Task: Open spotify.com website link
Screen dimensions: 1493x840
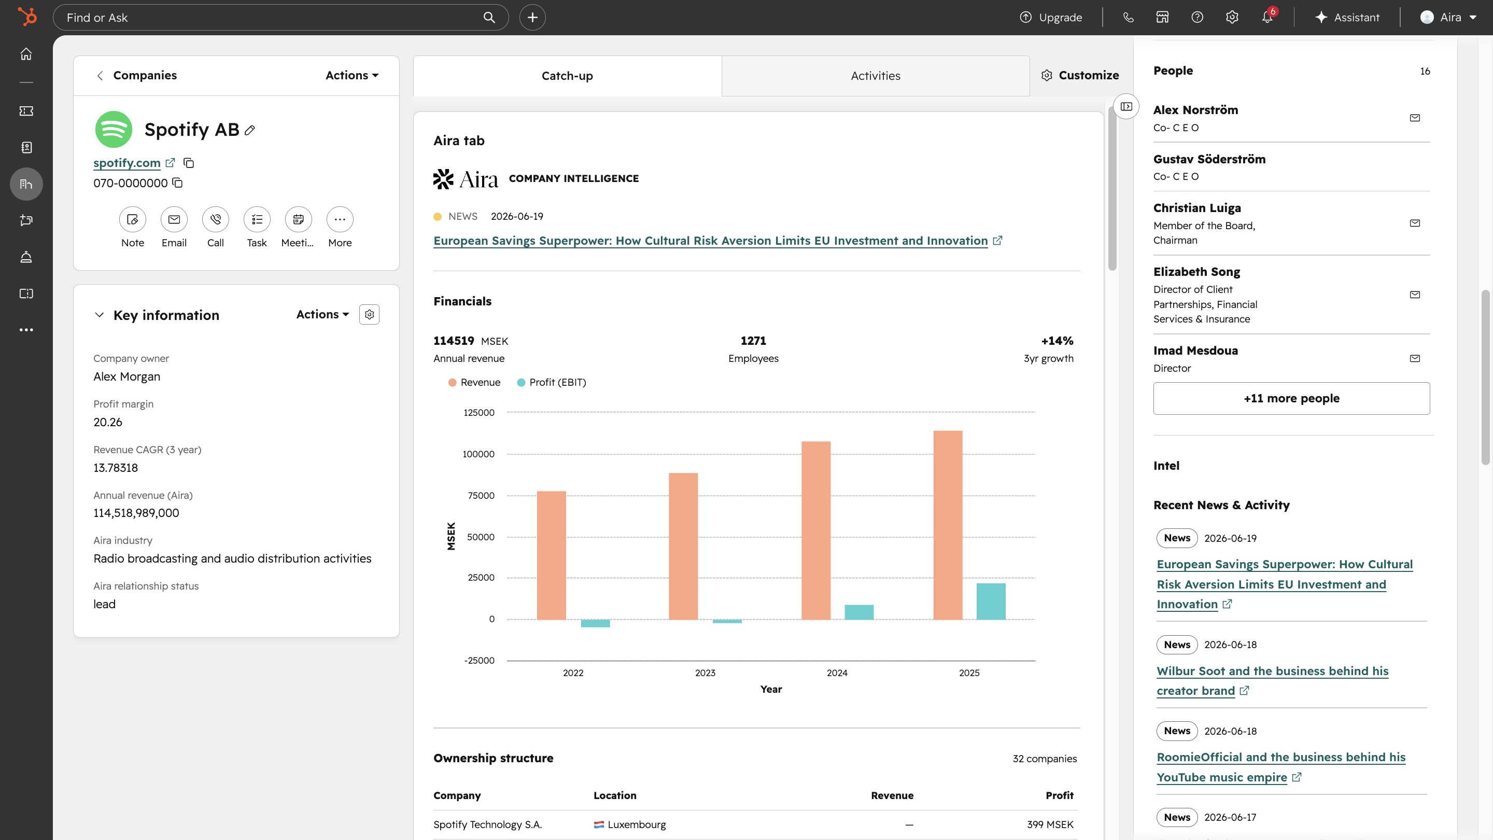Action: tap(127, 163)
